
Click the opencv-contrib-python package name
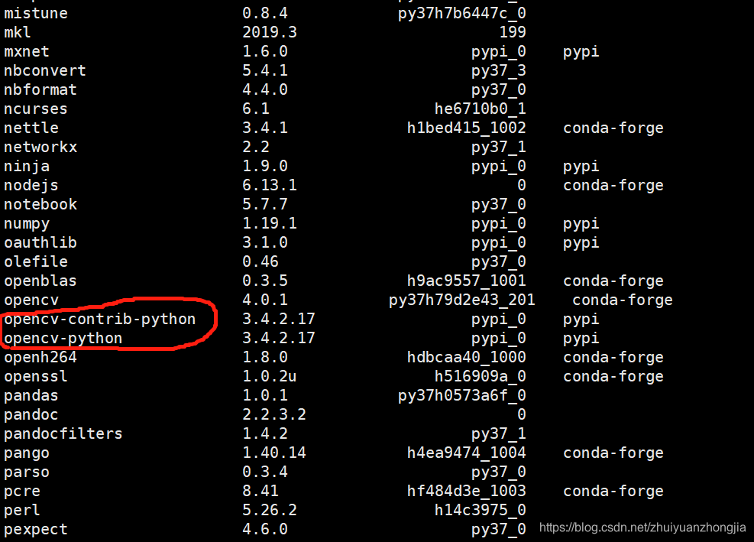(99, 319)
